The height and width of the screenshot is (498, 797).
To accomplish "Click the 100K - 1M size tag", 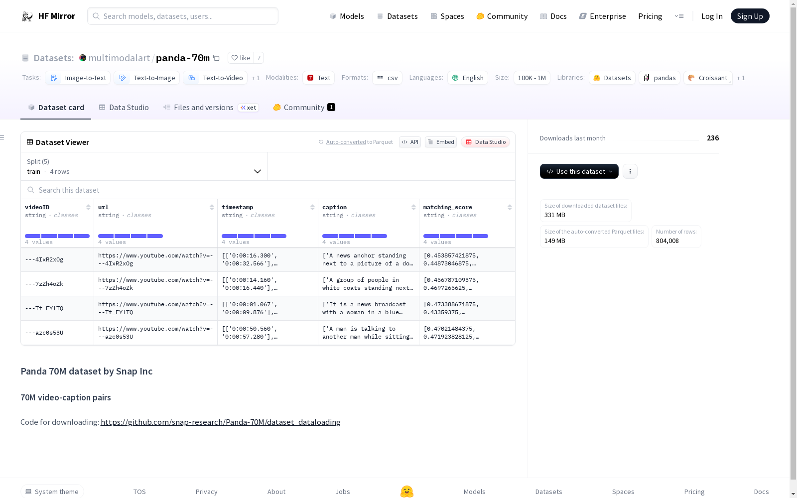I will pyautogui.click(x=532, y=78).
